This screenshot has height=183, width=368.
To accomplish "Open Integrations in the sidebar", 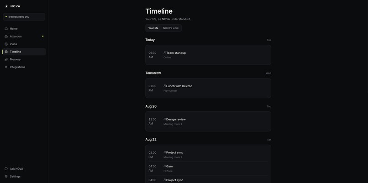I will pyautogui.click(x=24, y=67).
